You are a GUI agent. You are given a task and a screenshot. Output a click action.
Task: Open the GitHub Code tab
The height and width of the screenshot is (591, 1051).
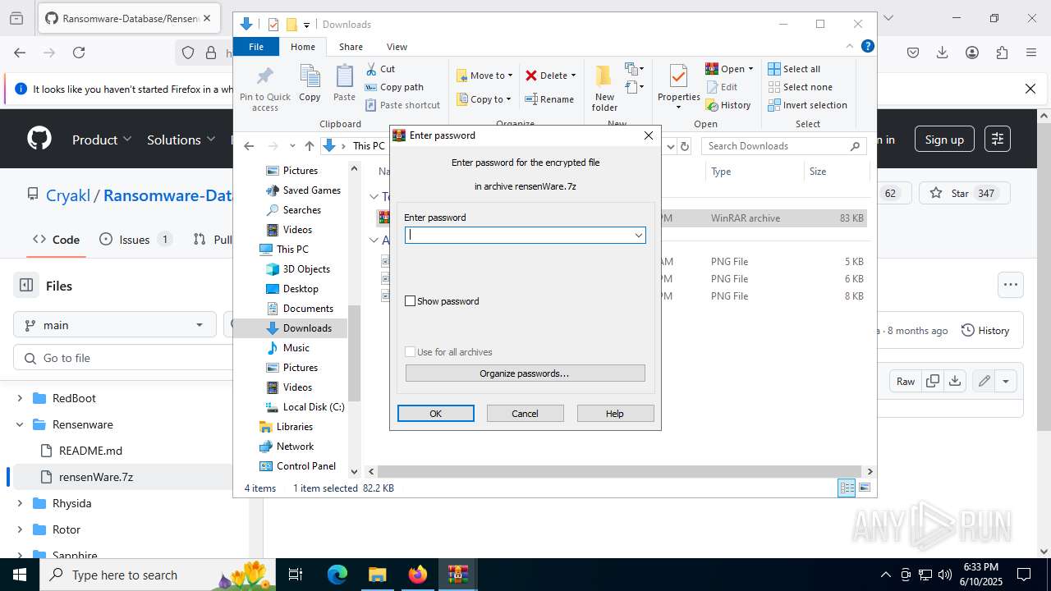tap(56, 240)
